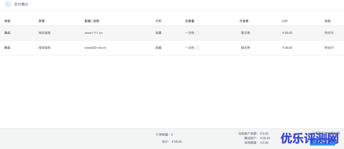
Task: Click the clock icon in the www222.net.cn row
Action: tap(197, 48)
